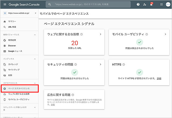Click help icon next to セキュリティの問題

76,65
